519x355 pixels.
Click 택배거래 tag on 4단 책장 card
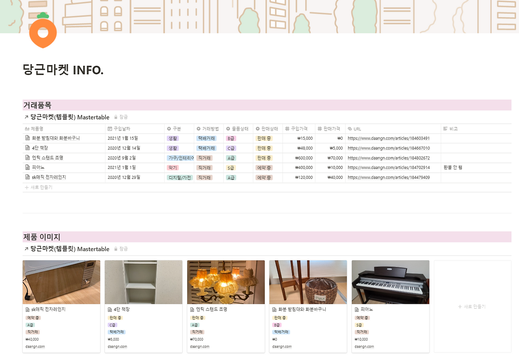(x=117, y=332)
